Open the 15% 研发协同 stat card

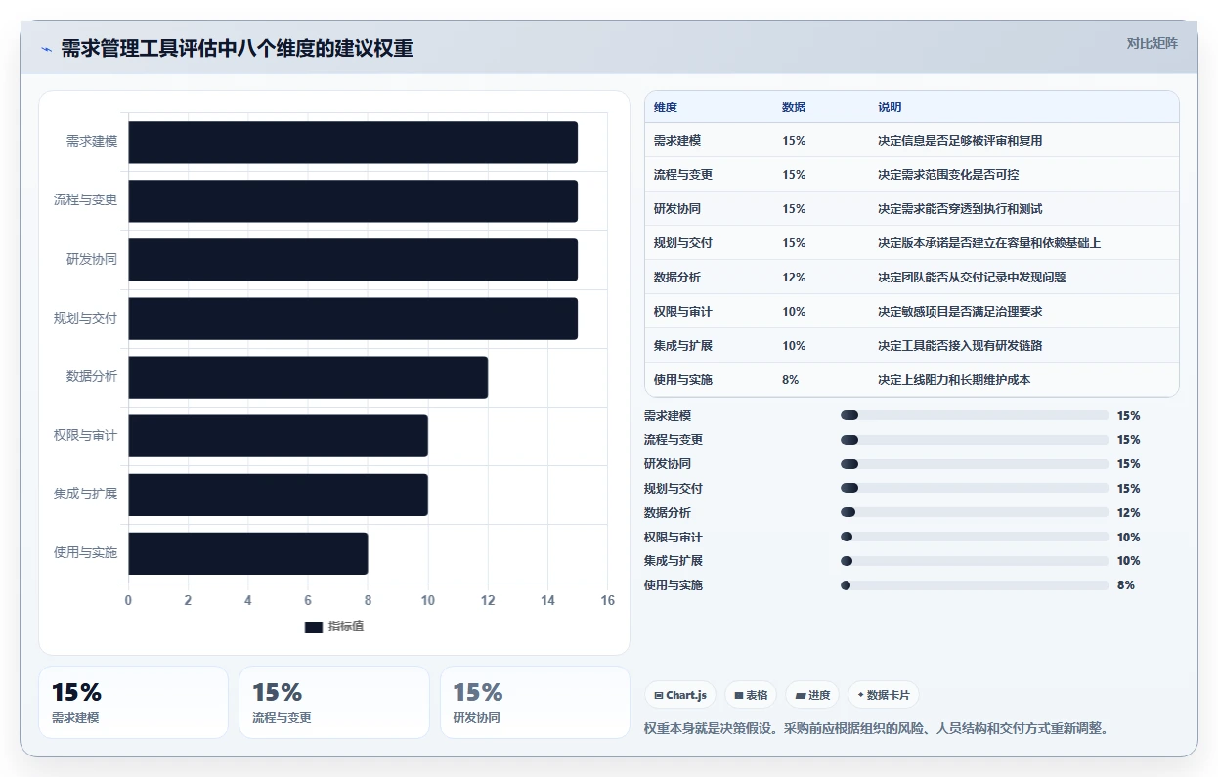535,703
